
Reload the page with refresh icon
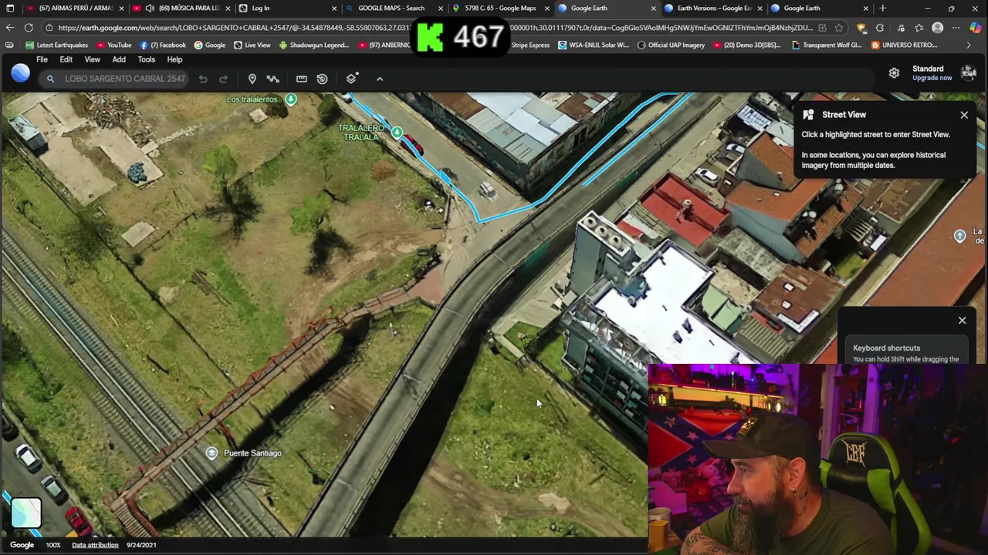click(29, 28)
